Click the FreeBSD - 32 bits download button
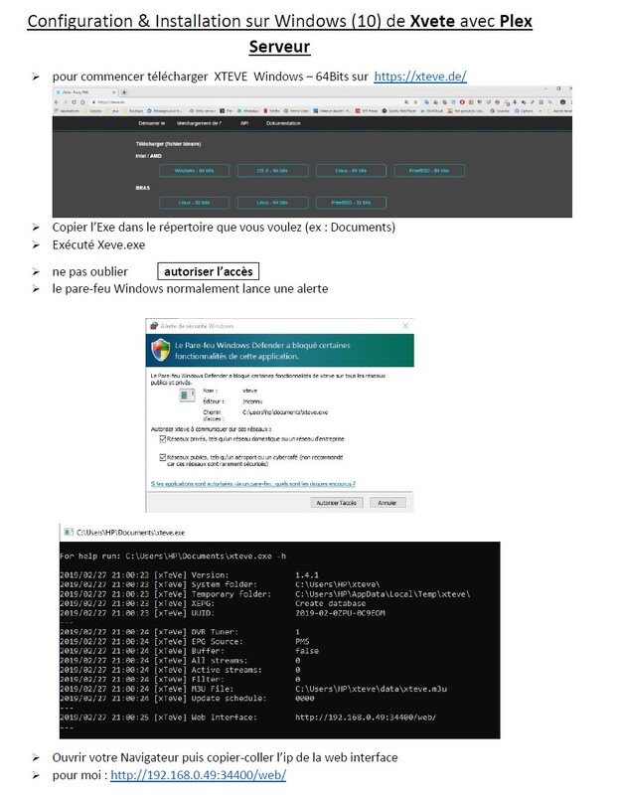The image size is (619, 797). (351, 203)
